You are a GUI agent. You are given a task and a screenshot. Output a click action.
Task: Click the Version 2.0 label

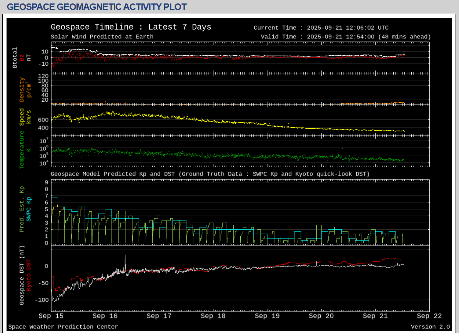point(430,327)
